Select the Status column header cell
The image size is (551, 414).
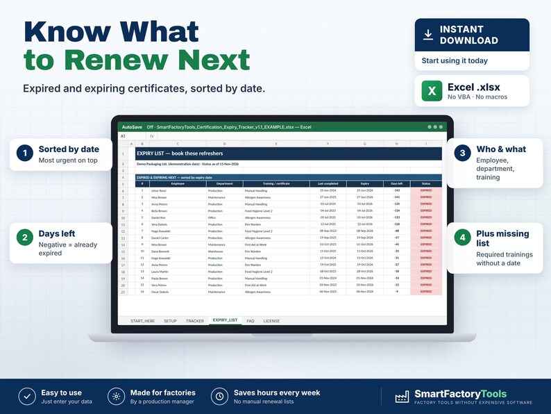pos(426,183)
